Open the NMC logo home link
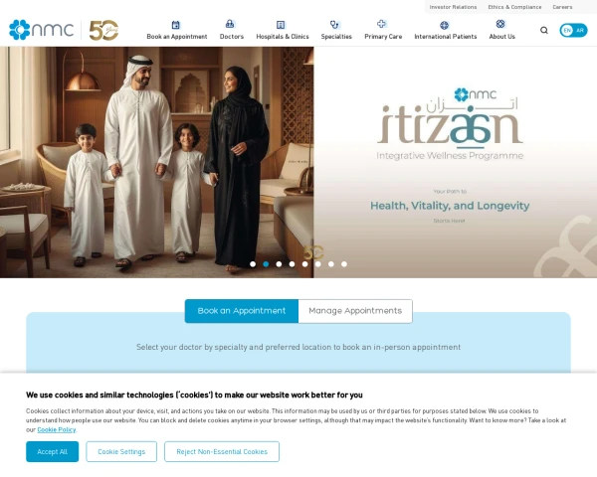597x477 pixels. point(42,30)
